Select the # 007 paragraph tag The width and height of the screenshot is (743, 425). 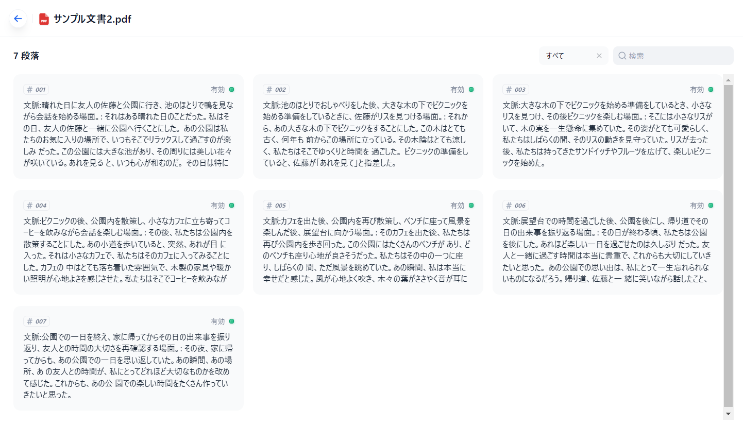[x=37, y=321]
